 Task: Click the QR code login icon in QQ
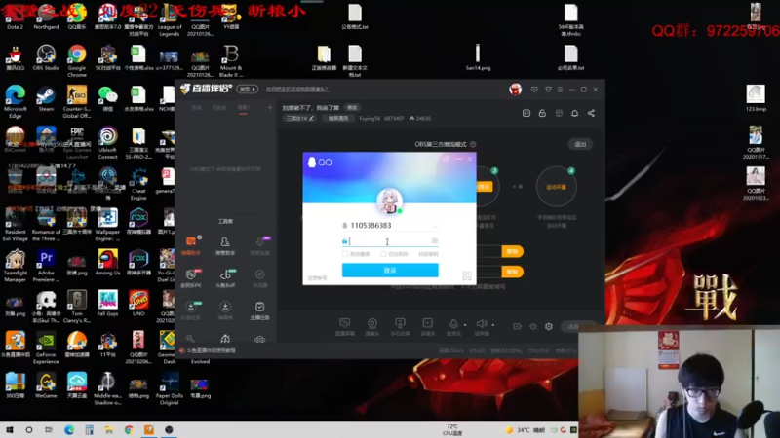[x=467, y=275]
